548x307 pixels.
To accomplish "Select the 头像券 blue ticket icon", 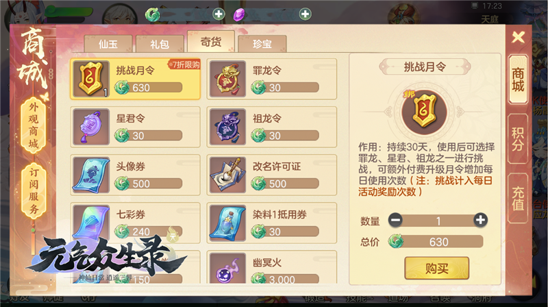I will click(91, 175).
